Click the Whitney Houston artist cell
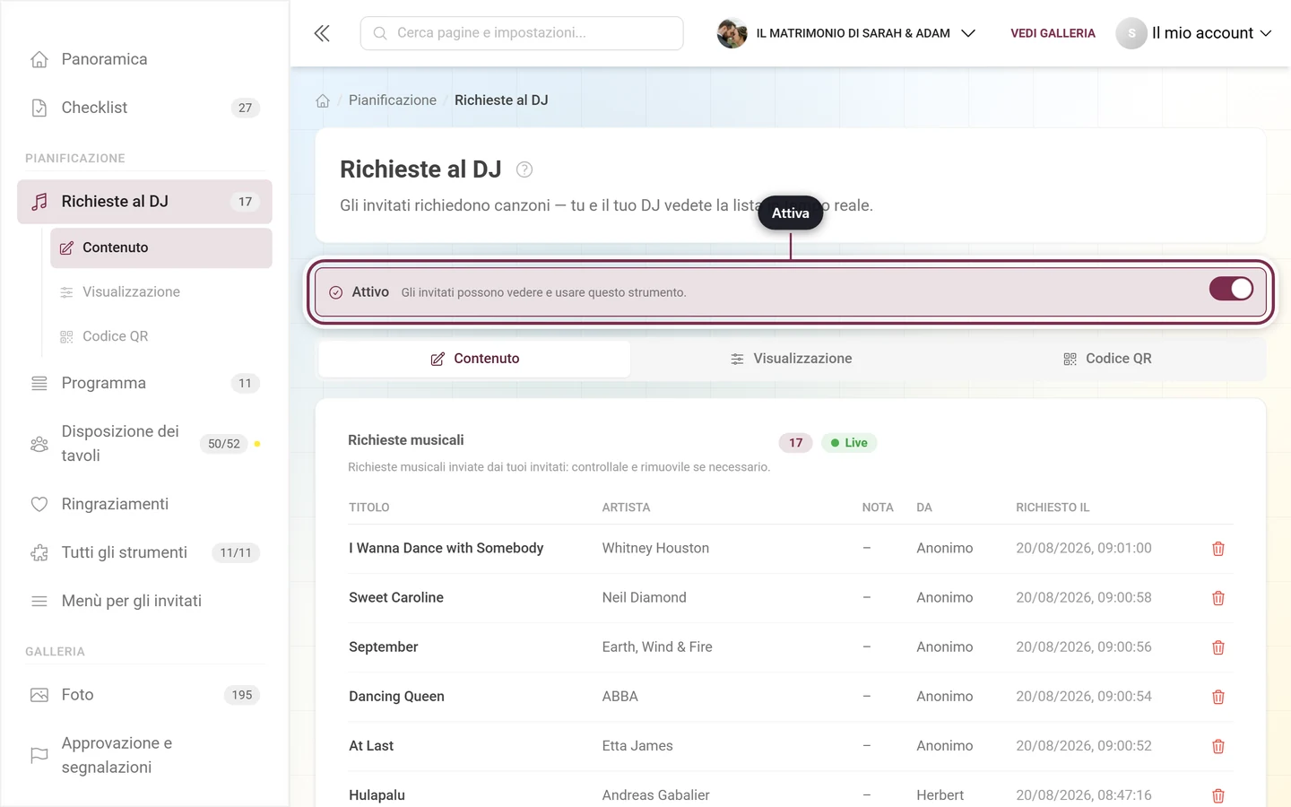The width and height of the screenshot is (1291, 807). (655, 549)
